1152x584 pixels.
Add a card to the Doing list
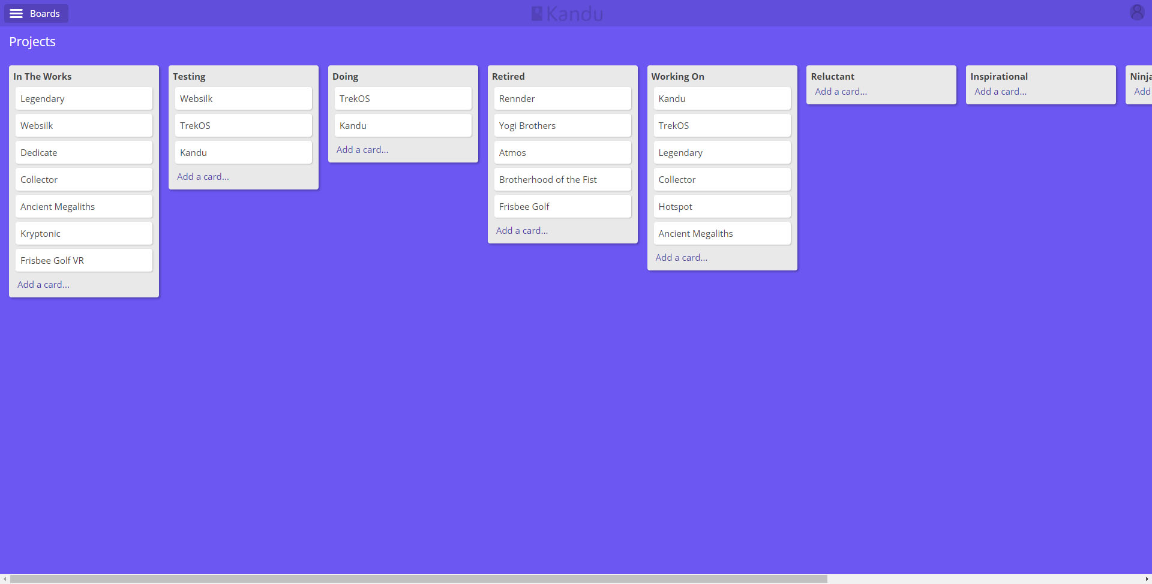click(x=362, y=149)
